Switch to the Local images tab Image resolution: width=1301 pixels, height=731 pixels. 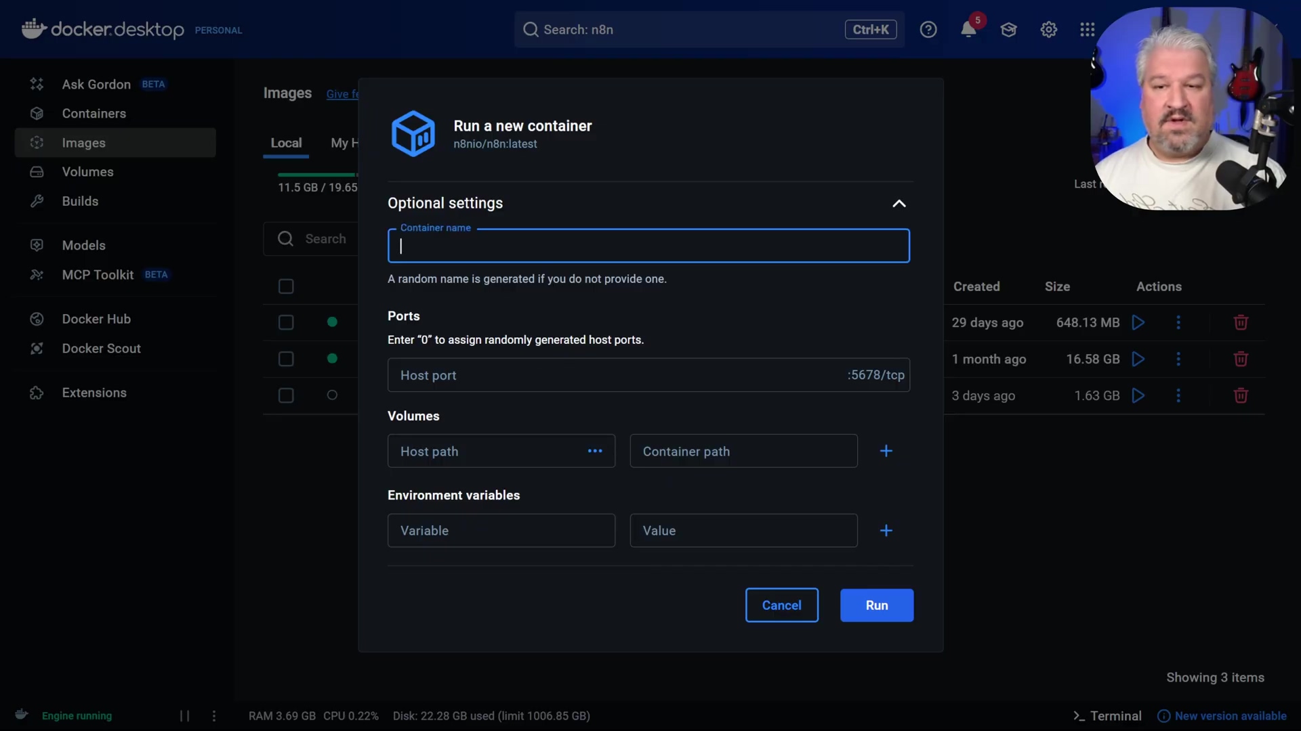[x=286, y=143]
